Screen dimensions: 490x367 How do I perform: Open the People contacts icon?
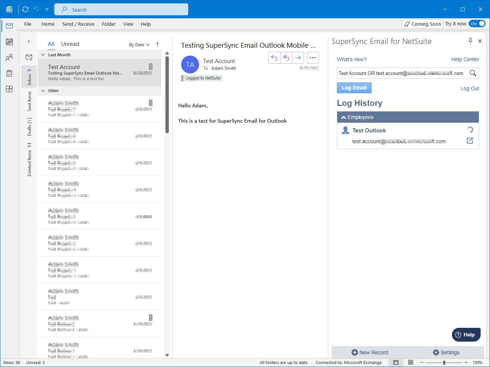tap(9, 57)
